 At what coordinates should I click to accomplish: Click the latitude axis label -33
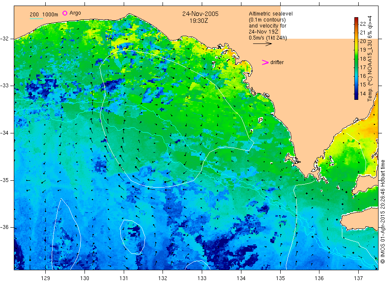click(4, 86)
